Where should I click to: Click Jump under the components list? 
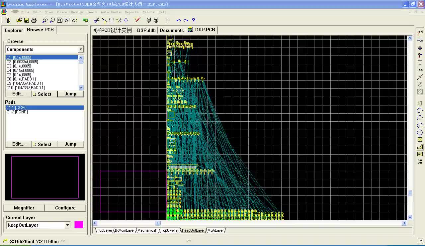pyautogui.click(x=70, y=94)
